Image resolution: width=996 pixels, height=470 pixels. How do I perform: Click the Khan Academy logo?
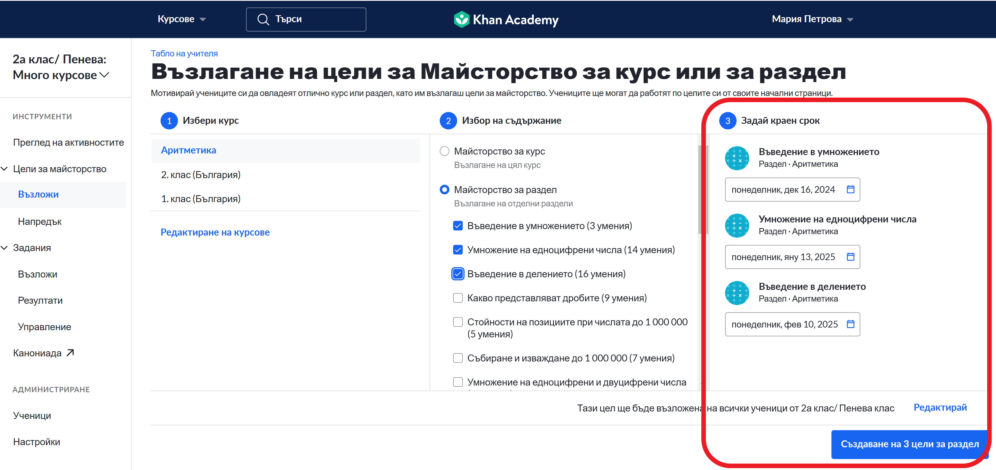pyautogui.click(x=506, y=19)
